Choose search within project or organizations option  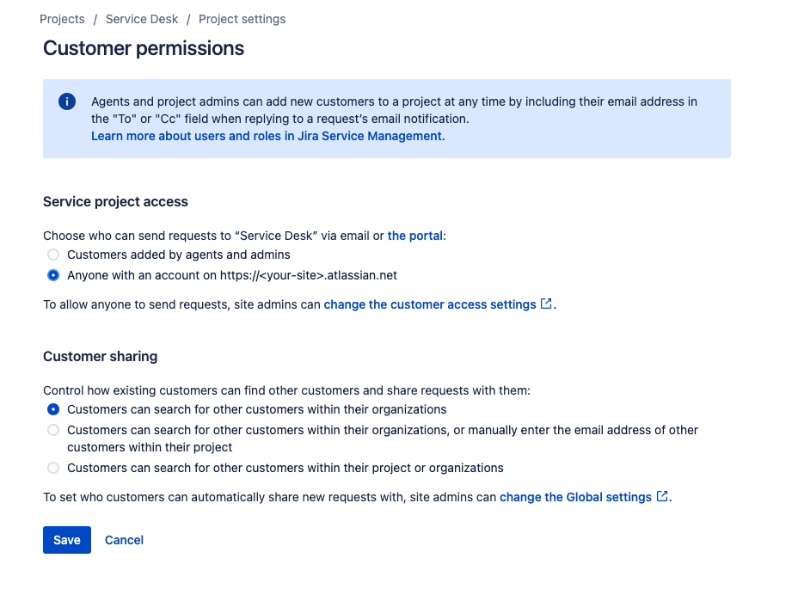tap(52, 468)
